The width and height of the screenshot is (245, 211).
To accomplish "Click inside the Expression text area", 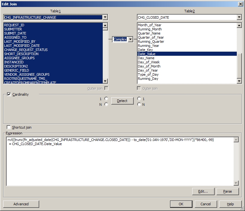I will coord(120,162).
